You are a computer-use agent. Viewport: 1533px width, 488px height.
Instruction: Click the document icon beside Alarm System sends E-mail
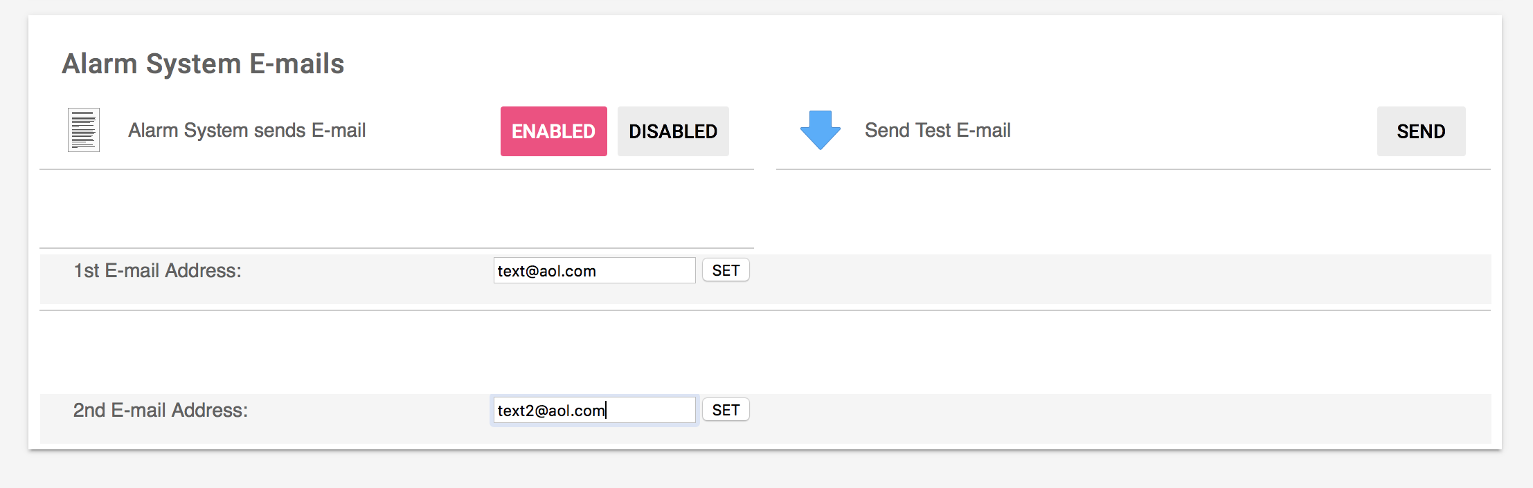pyautogui.click(x=84, y=130)
